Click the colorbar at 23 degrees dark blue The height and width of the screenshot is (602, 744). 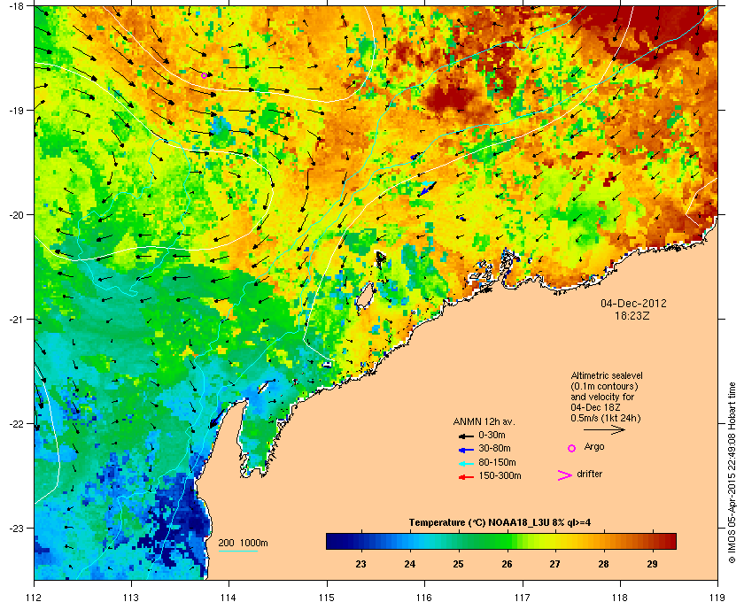[360, 541]
